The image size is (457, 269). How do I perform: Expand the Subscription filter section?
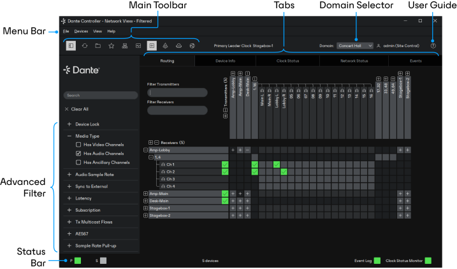click(69, 210)
